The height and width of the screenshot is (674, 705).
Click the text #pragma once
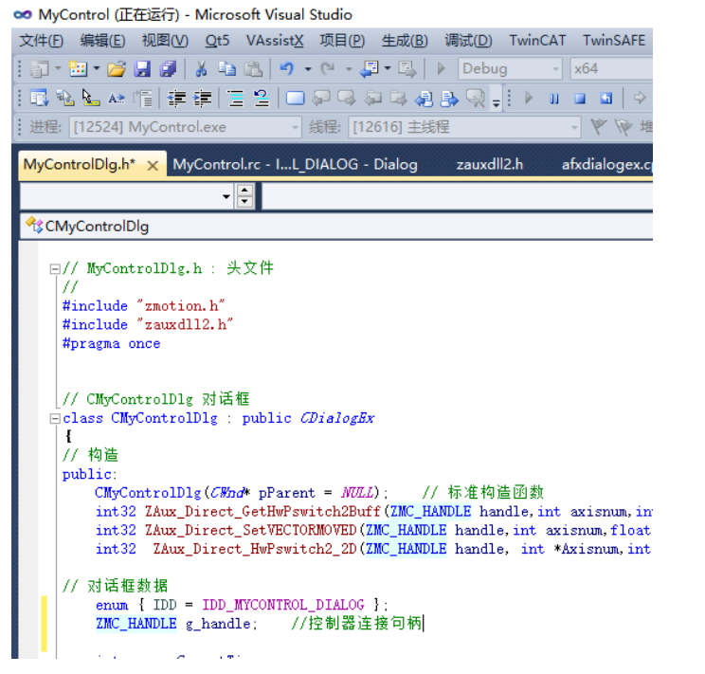tap(112, 344)
